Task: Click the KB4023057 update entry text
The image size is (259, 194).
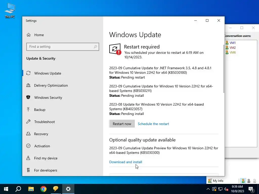Action: pyautogui.click(x=156, y=107)
